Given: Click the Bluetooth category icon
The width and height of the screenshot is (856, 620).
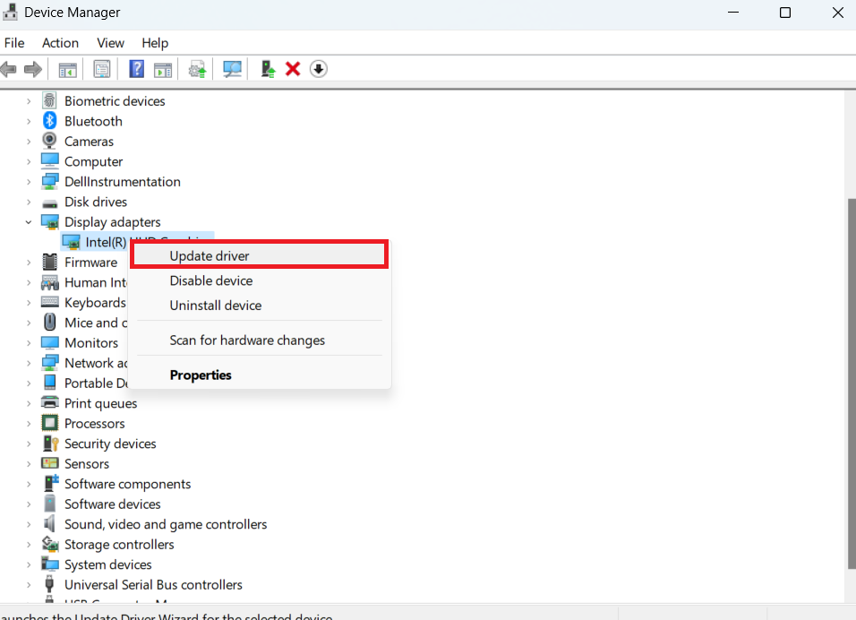Looking at the screenshot, I should [x=49, y=121].
